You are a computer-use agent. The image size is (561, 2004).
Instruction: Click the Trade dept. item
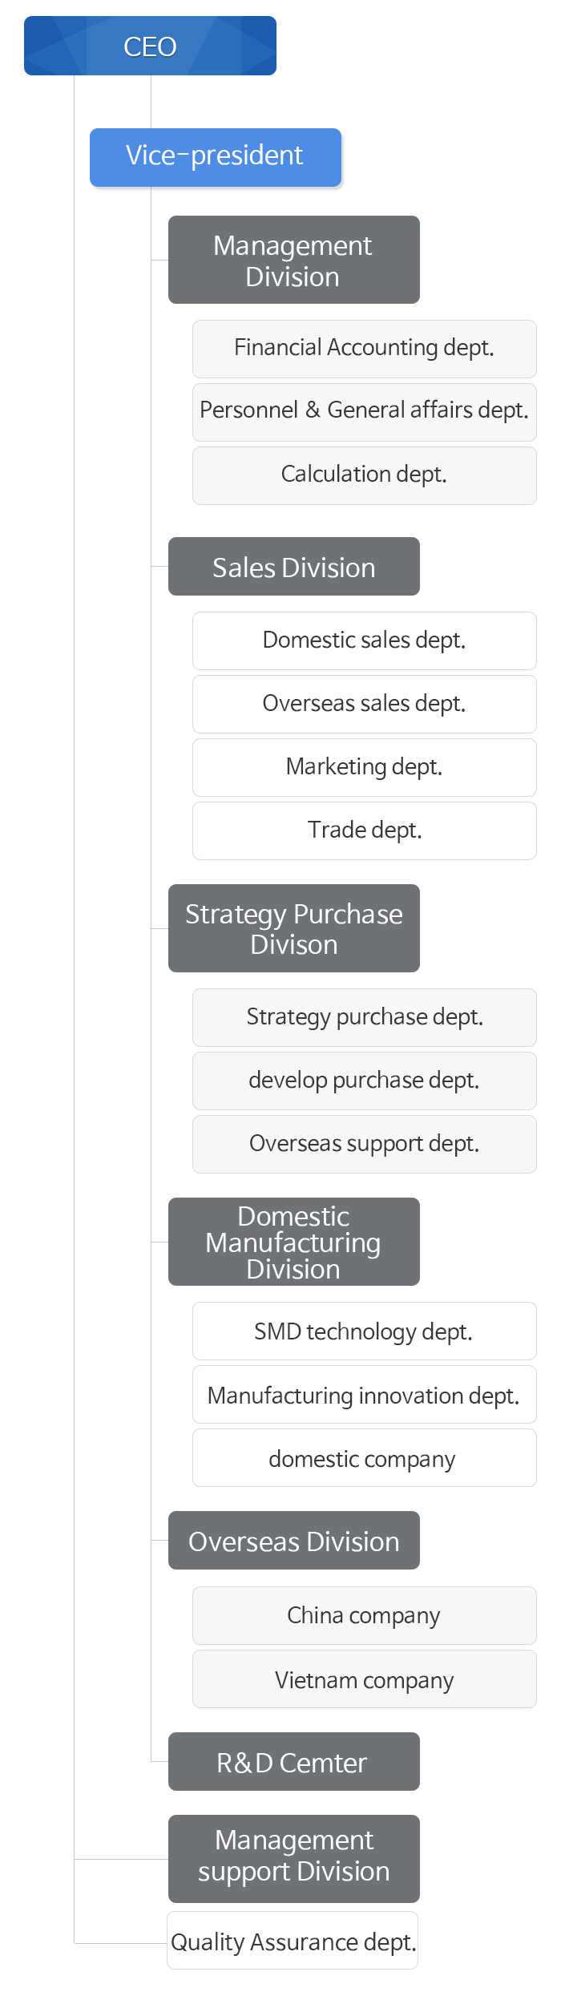(364, 830)
